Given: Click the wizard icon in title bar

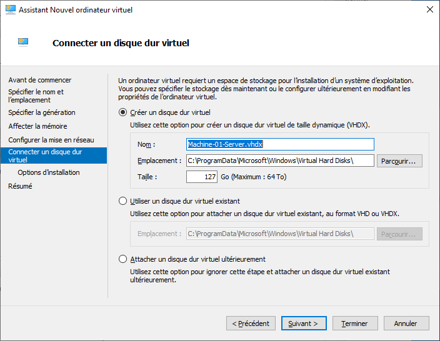Looking at the screenshot, I should tap(10, 10).
